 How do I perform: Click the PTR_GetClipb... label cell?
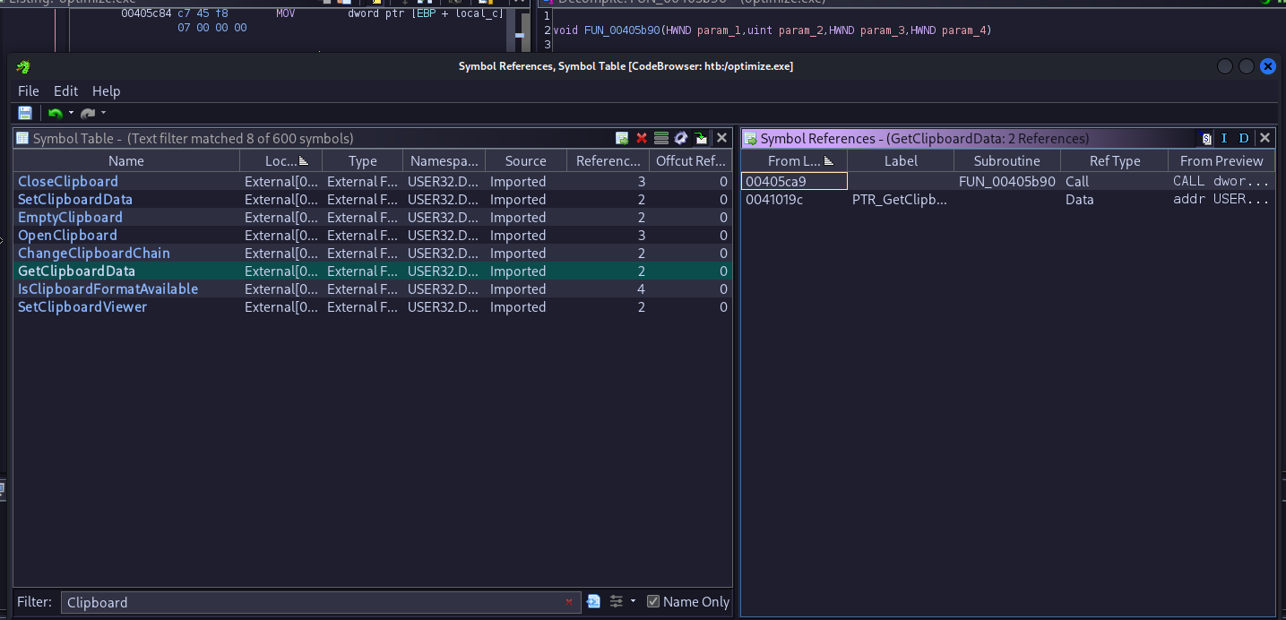point(900,199)
